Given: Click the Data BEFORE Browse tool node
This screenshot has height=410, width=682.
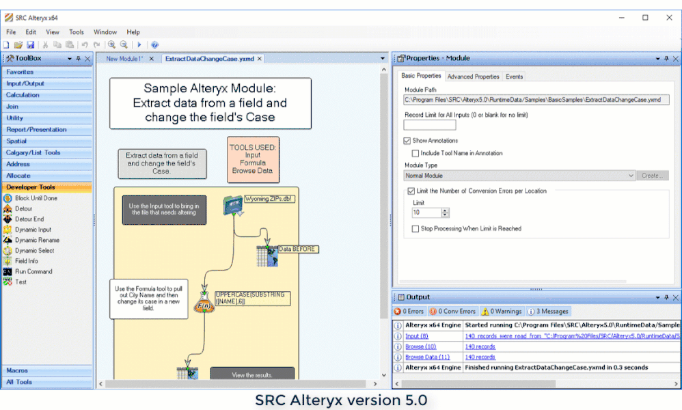Looking at the screenshot, I should [x=267, y=256].
